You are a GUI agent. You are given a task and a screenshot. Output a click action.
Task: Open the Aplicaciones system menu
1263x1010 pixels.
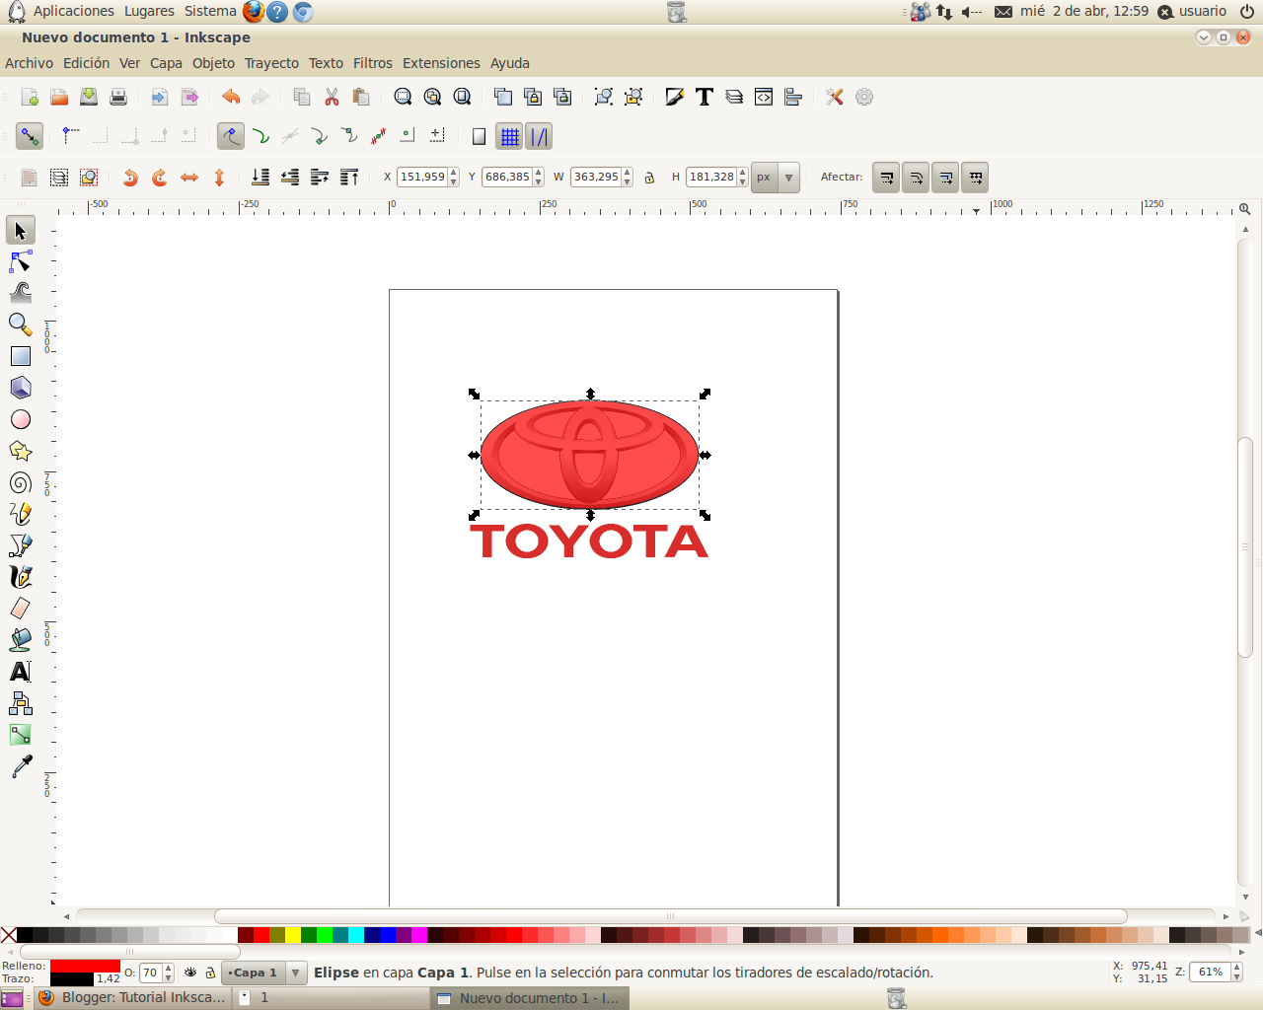[73, 11]
